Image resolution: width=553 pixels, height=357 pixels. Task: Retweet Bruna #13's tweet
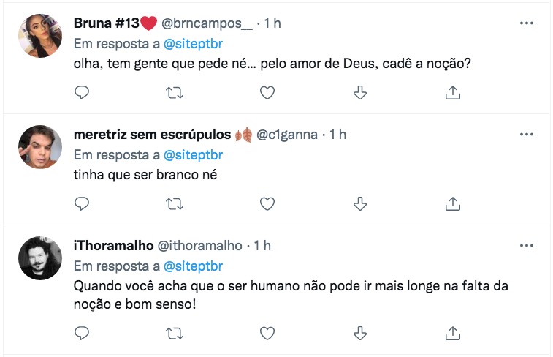coord(175,92)
